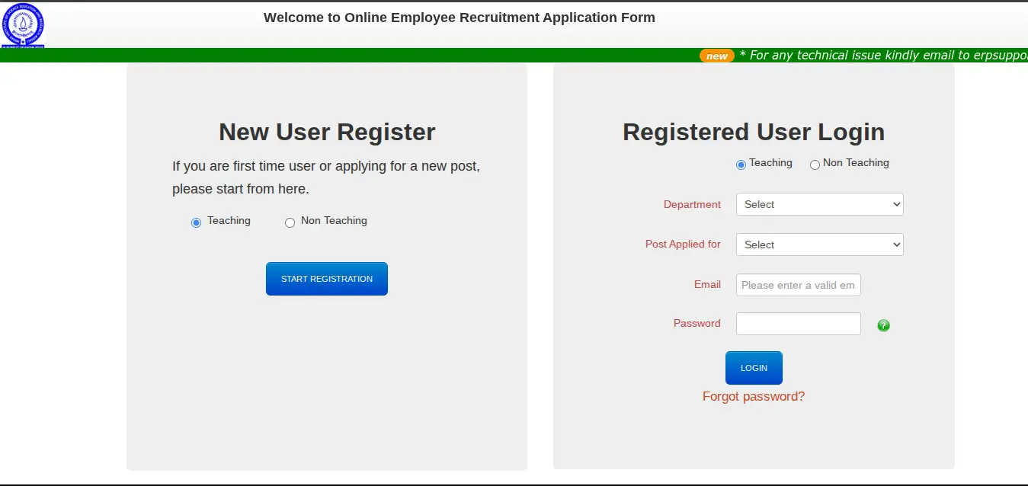The height and width of the screenshot is (486, 1028).
Task: Select Teaching radio under Registered User Login
Action: pyautogui.click(x=741, y=165)
